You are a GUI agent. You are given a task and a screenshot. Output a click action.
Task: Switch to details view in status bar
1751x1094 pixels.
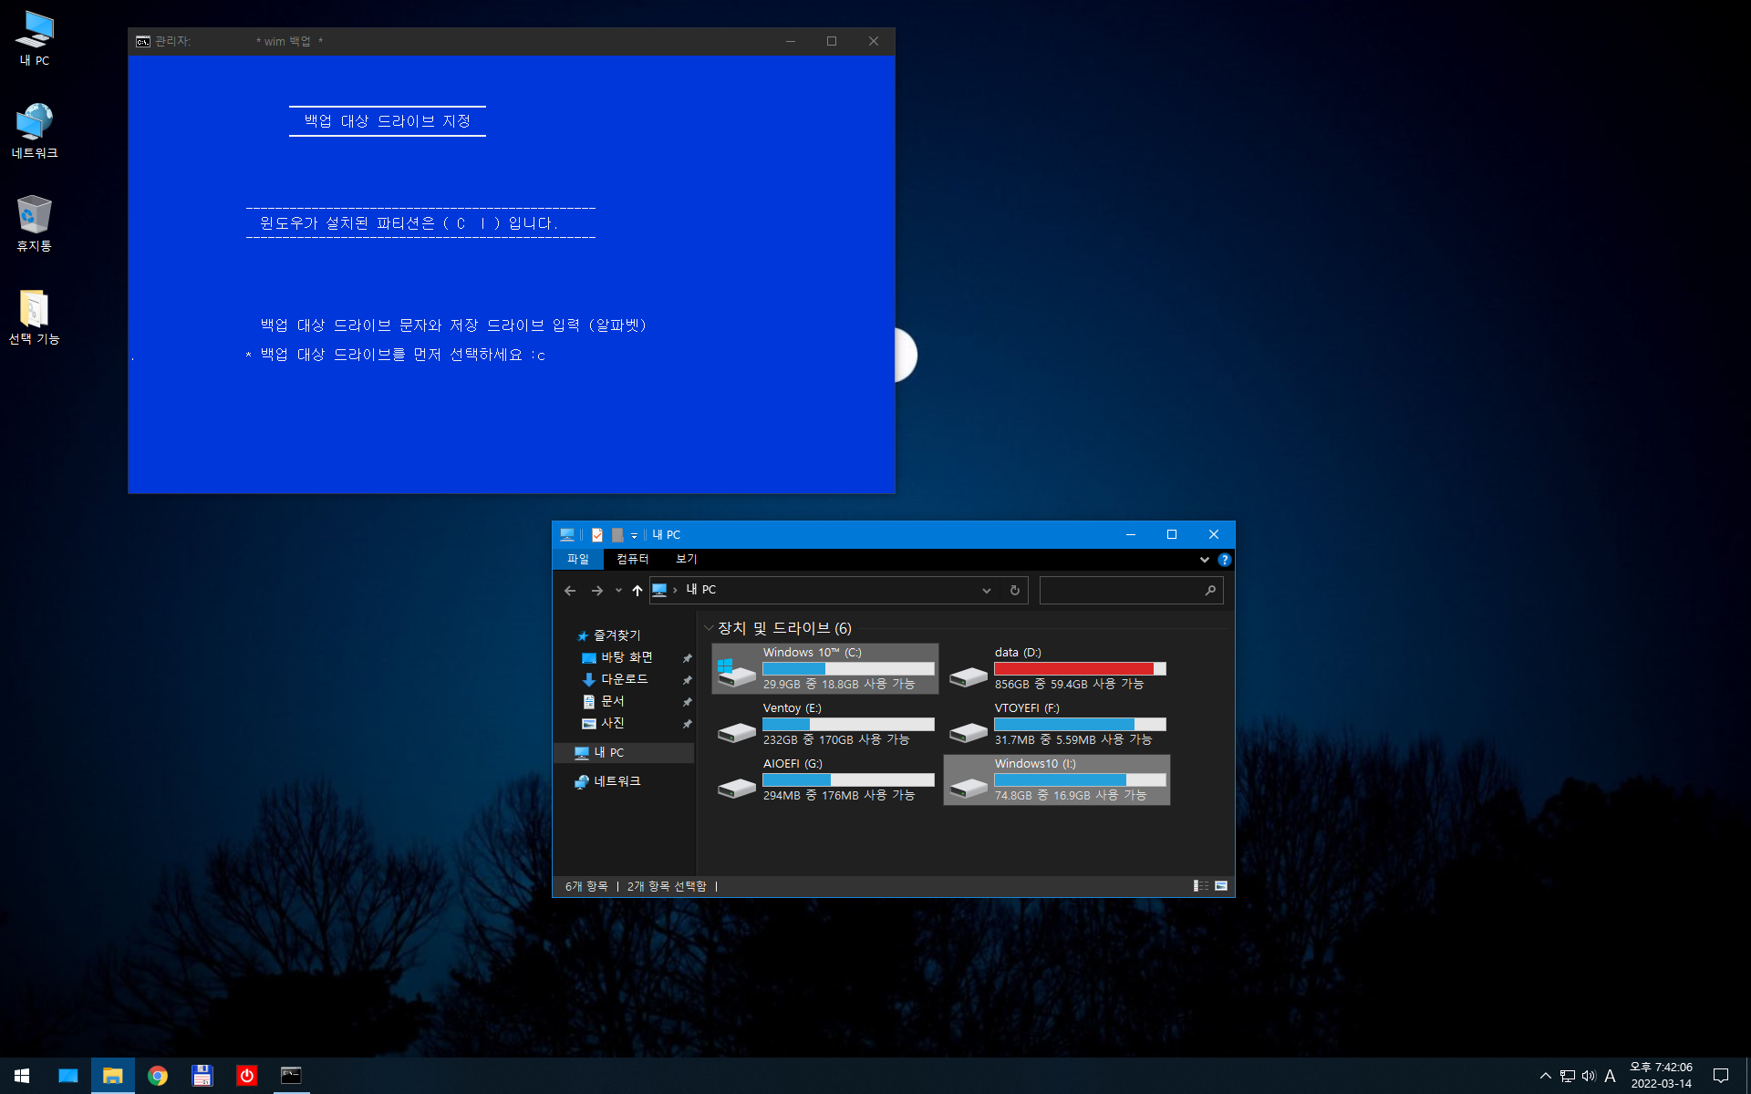[x=1201, y=886]
